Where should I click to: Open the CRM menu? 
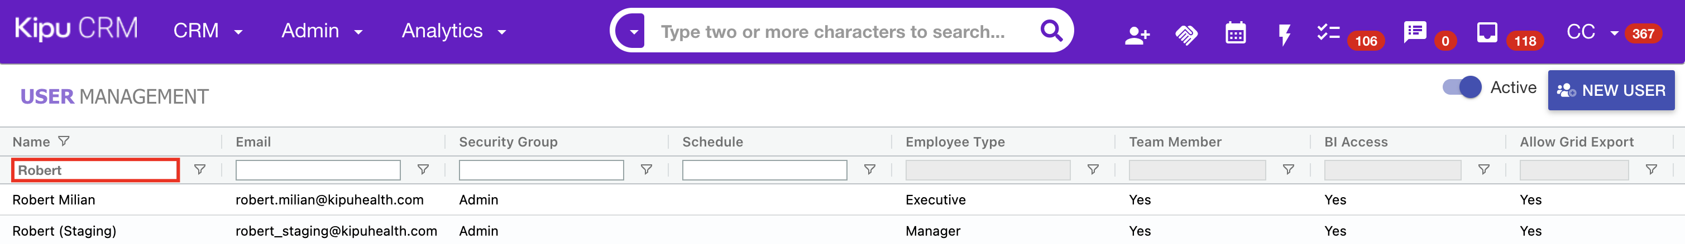point(207,31)
